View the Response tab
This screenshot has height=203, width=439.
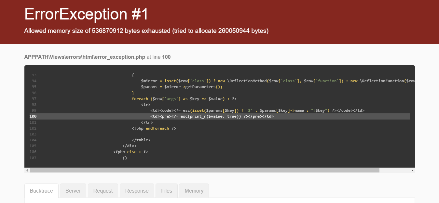137,191
